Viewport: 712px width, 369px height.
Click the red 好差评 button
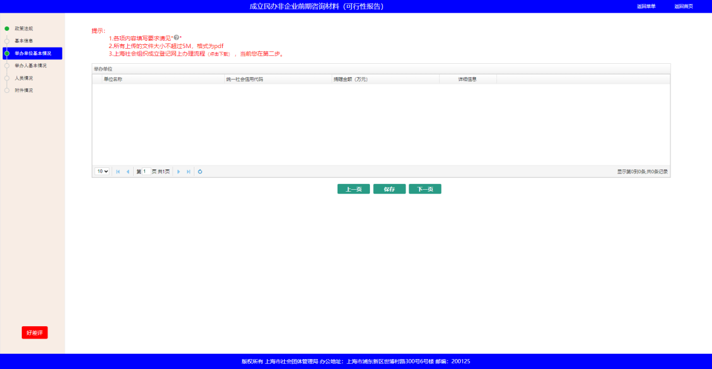point(34,333)
